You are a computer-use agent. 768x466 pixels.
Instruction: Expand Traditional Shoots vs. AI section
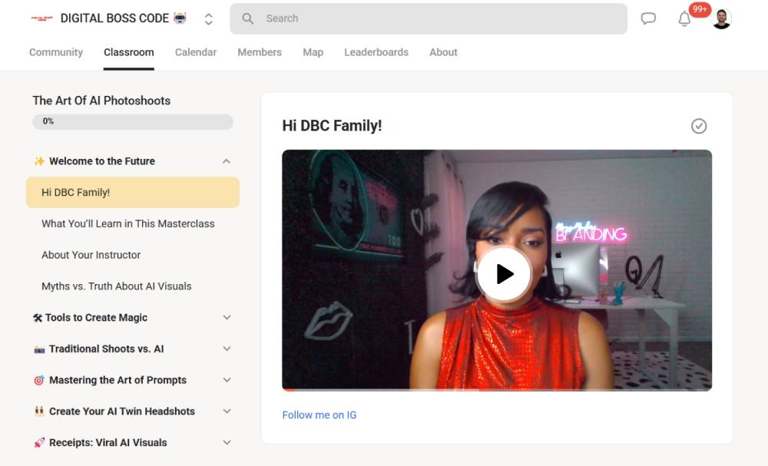click(227, 349)
